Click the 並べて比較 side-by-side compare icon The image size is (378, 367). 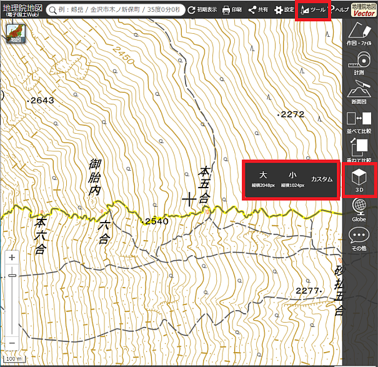pos(359,122)
